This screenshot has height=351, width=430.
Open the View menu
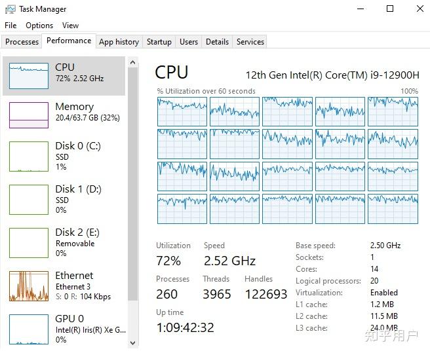[x=70, y=26]
